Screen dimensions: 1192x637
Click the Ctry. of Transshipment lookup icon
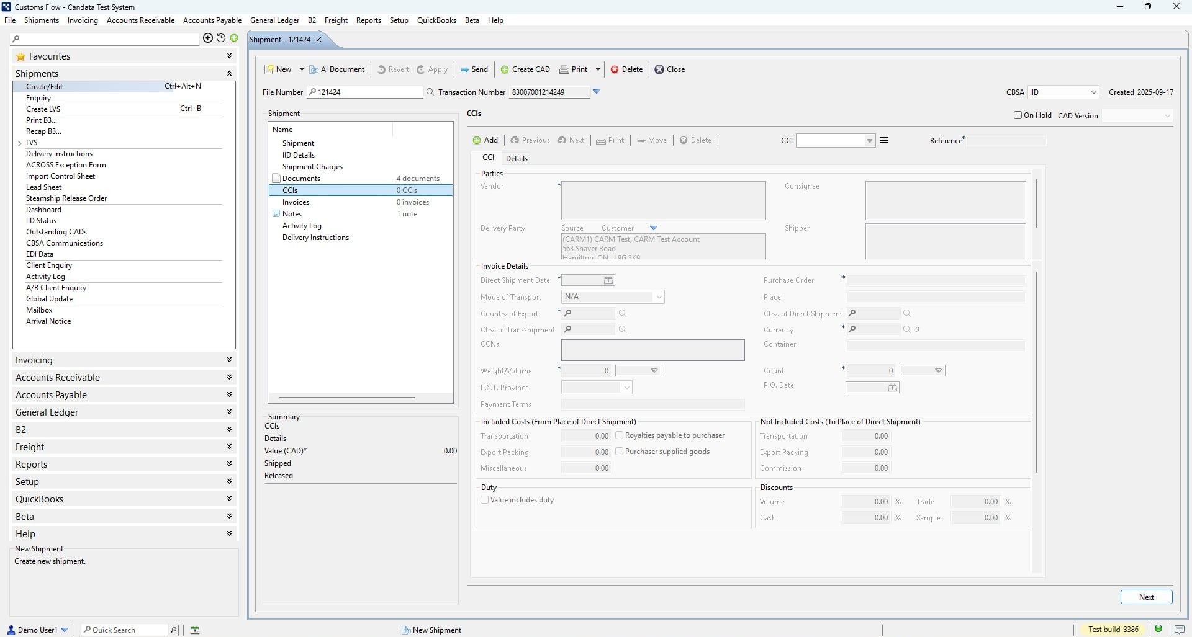[623, 330]
